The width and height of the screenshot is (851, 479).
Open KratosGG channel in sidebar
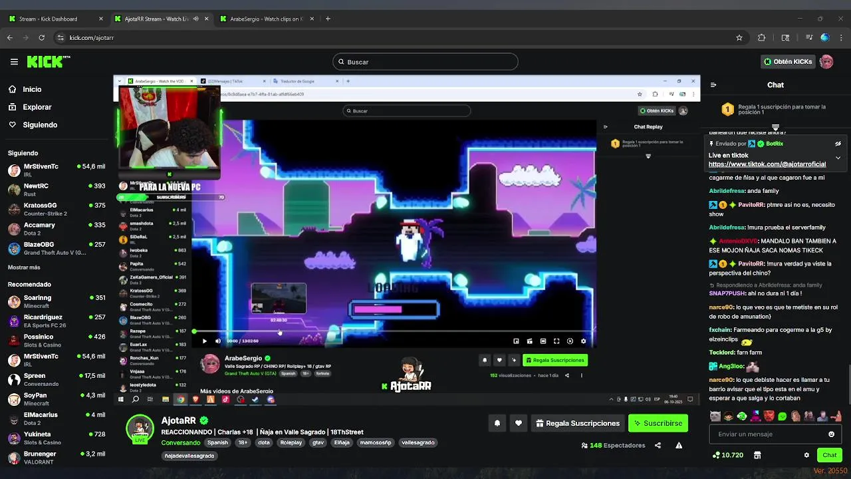pyautogui.click(x=57, y=209)
